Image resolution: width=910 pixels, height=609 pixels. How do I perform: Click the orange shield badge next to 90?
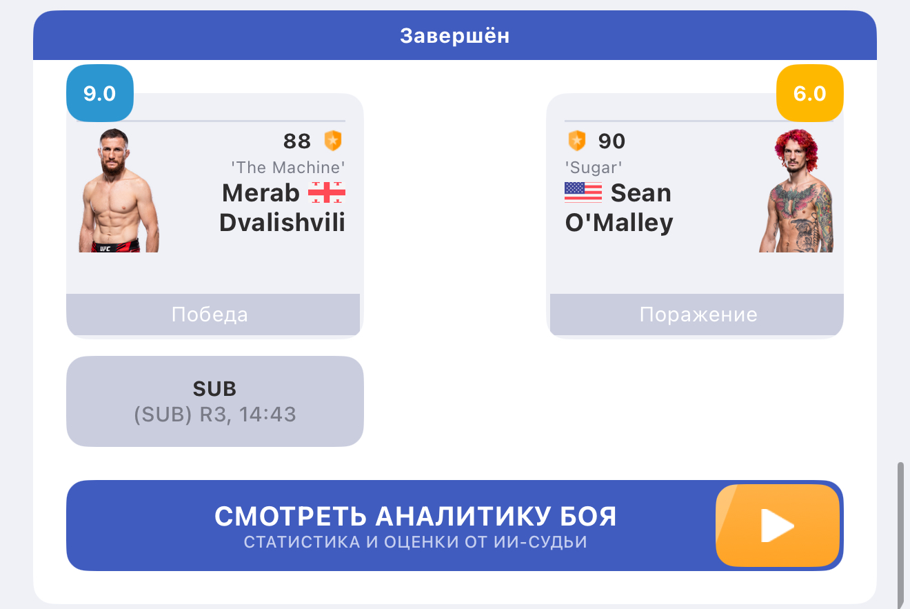tap(576, 141)
